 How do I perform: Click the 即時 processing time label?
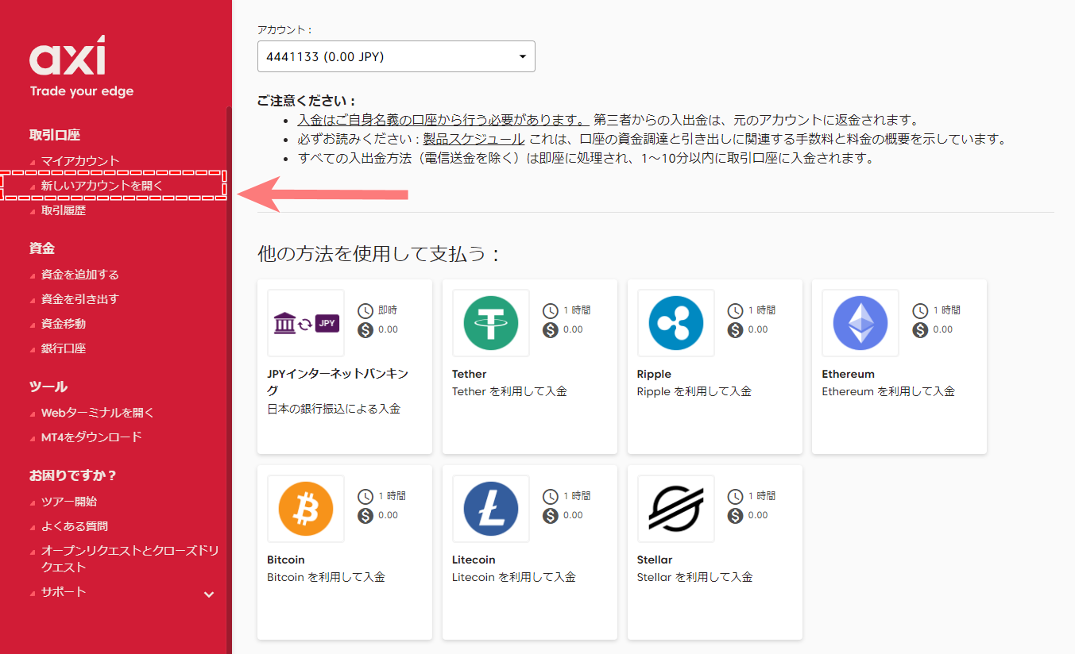(388, 310)
